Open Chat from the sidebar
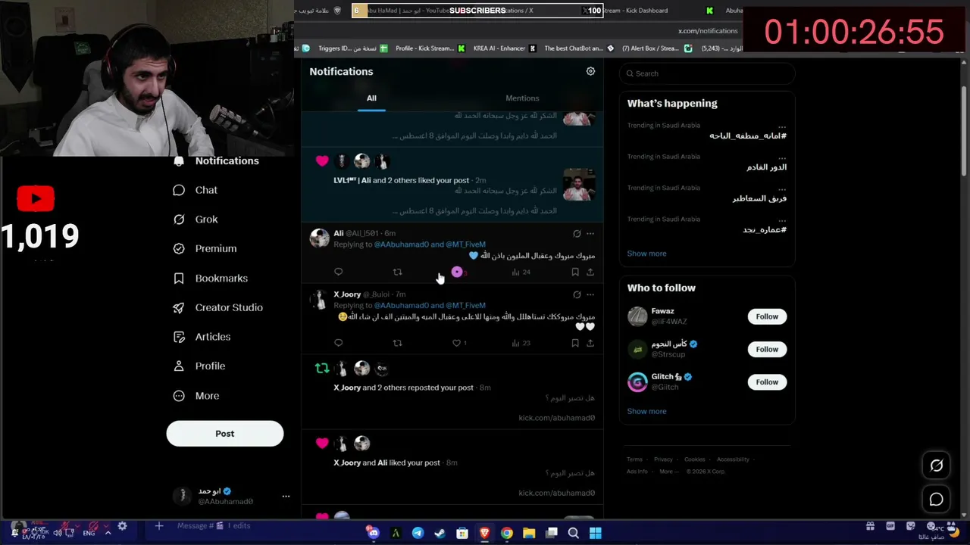 (x=196, y=190)
